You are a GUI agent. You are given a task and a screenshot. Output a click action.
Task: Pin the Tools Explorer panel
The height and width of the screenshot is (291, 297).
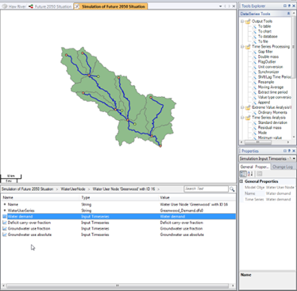pyautogui.click(x=289, y=6)
